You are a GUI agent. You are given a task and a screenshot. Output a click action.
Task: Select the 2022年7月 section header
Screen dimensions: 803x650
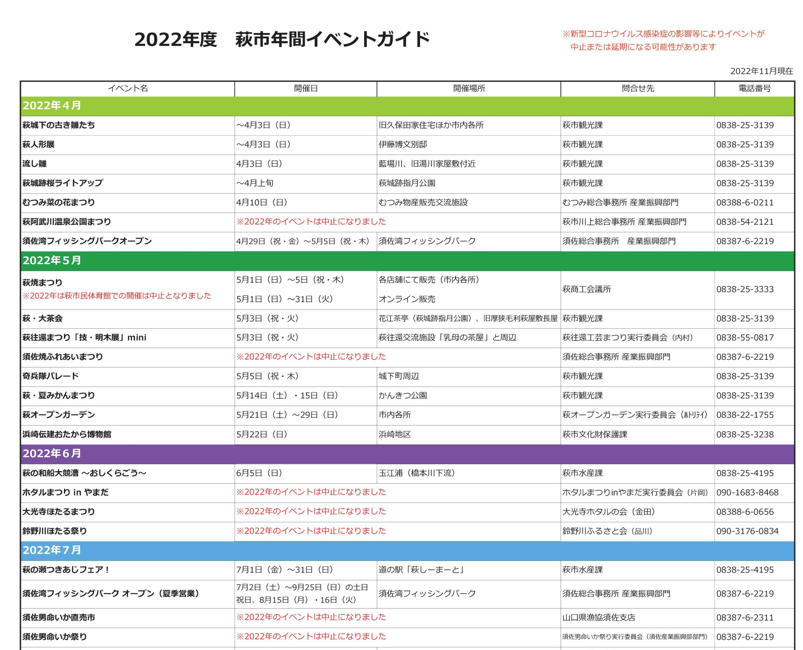point(407,551)
